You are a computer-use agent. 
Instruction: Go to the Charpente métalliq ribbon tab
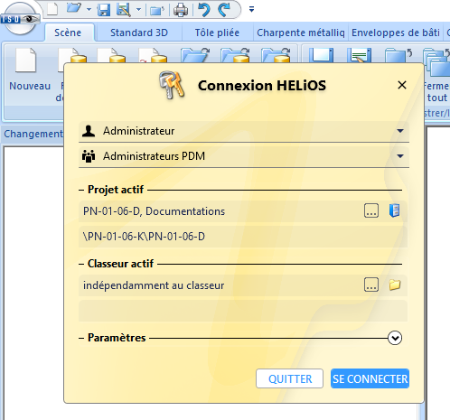click(301, 33)
